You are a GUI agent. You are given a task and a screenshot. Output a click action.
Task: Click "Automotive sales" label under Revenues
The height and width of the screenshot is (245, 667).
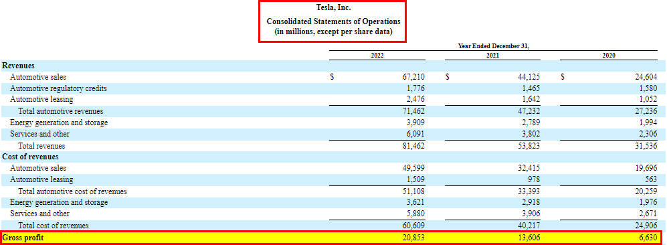[38, 77]
